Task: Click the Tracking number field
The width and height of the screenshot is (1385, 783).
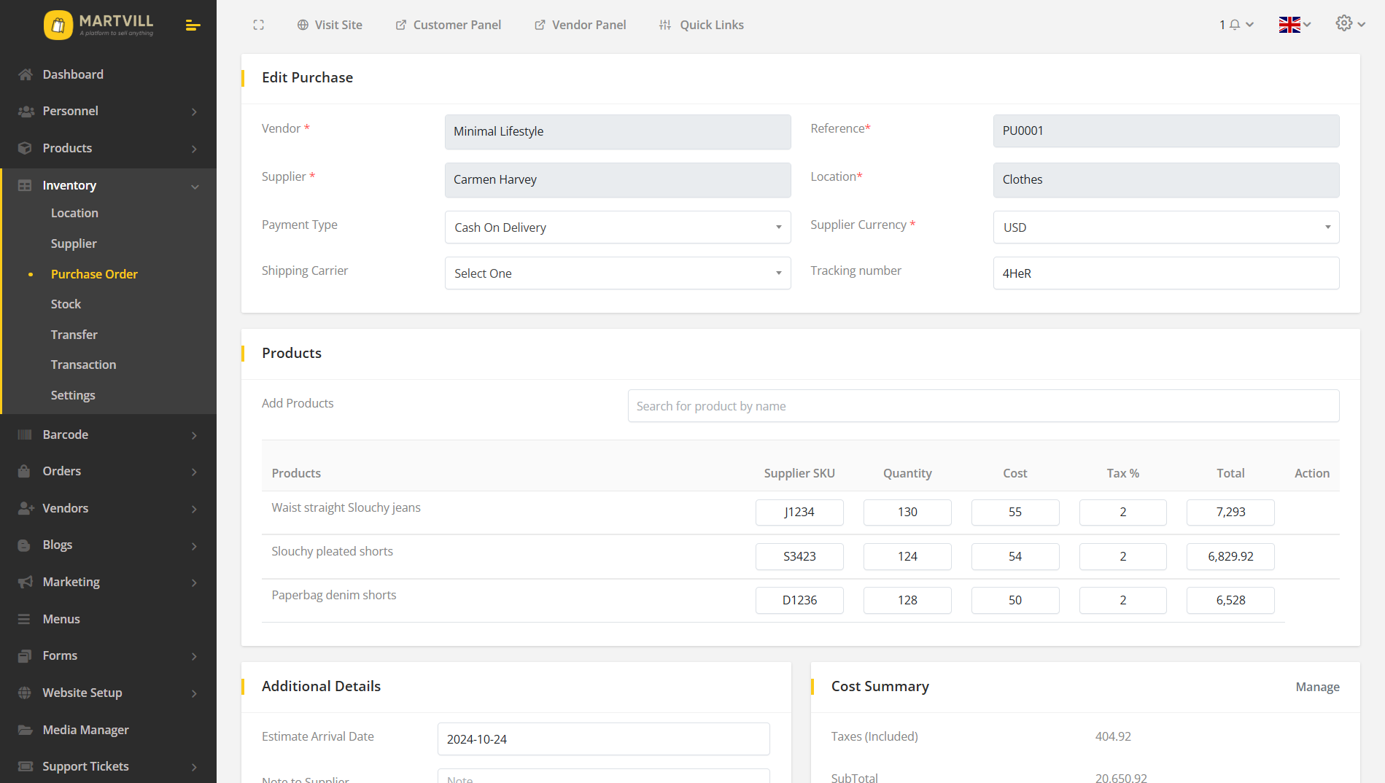Action: [x=1165, y=273]
